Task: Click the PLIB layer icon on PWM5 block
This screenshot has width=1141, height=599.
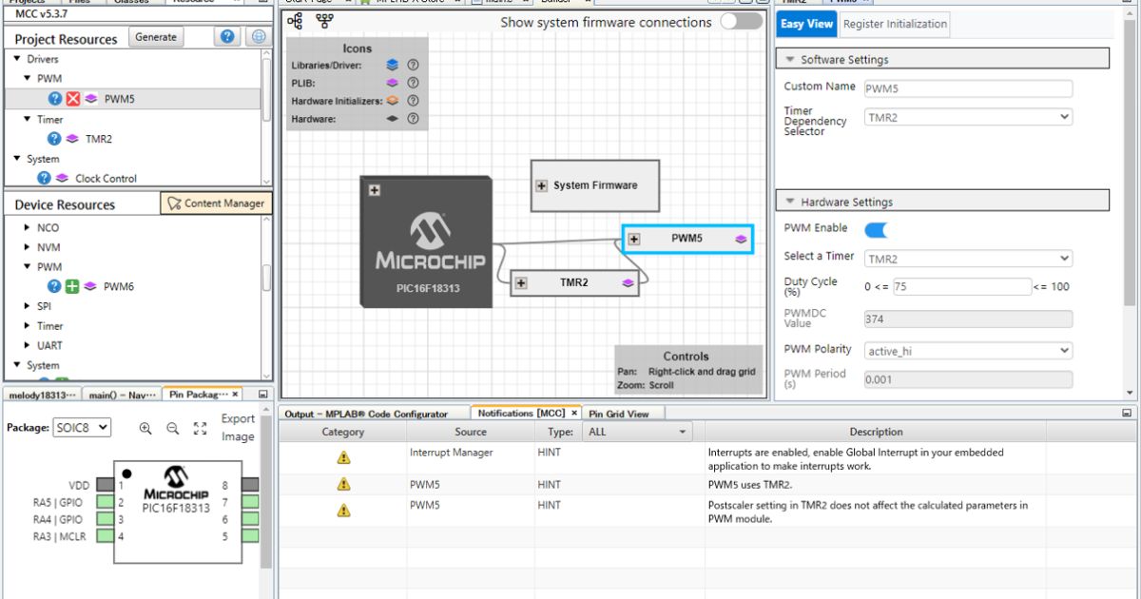Action: coord(741,240)
